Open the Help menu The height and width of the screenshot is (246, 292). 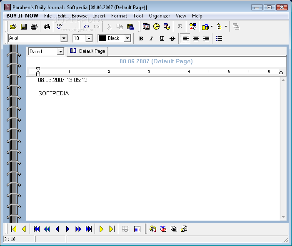(197, 16)
